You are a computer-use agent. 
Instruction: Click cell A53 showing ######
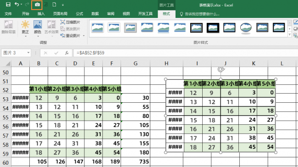(x=21, y=98)
